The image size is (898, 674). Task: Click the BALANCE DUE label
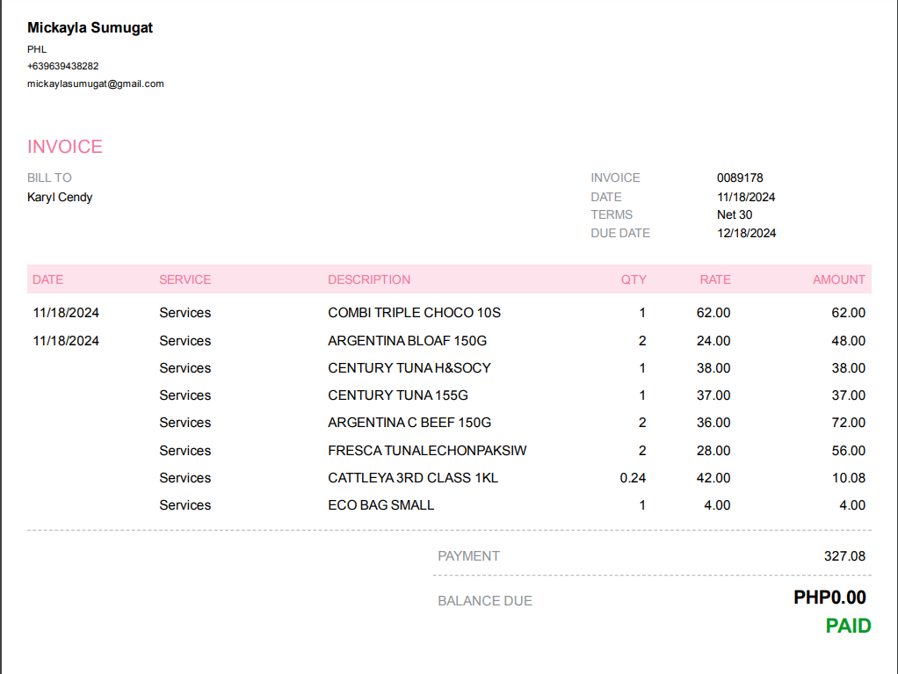485,601
